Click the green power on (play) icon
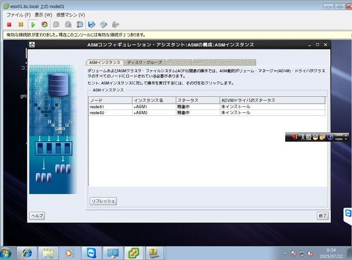The image size is (352, 260). click(x=33, y=25)
